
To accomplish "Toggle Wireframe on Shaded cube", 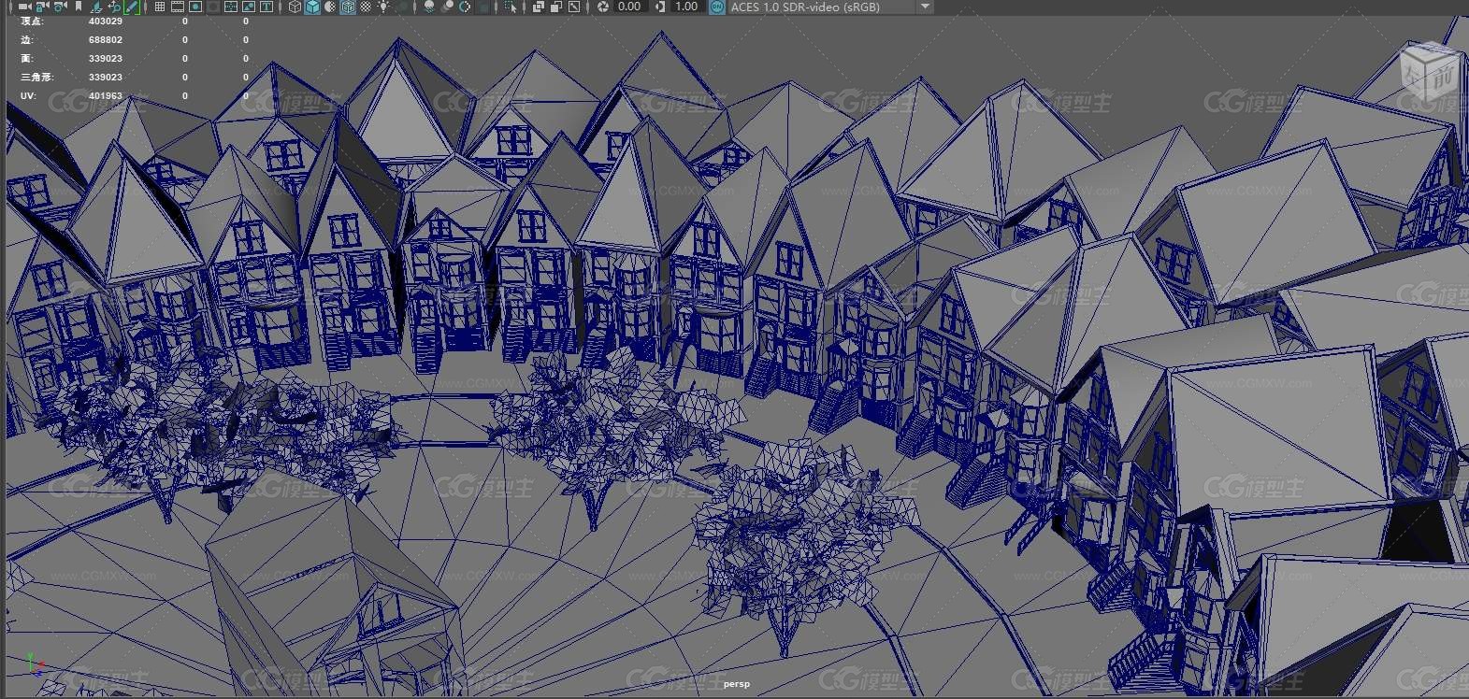I will (x=348, y=7).
